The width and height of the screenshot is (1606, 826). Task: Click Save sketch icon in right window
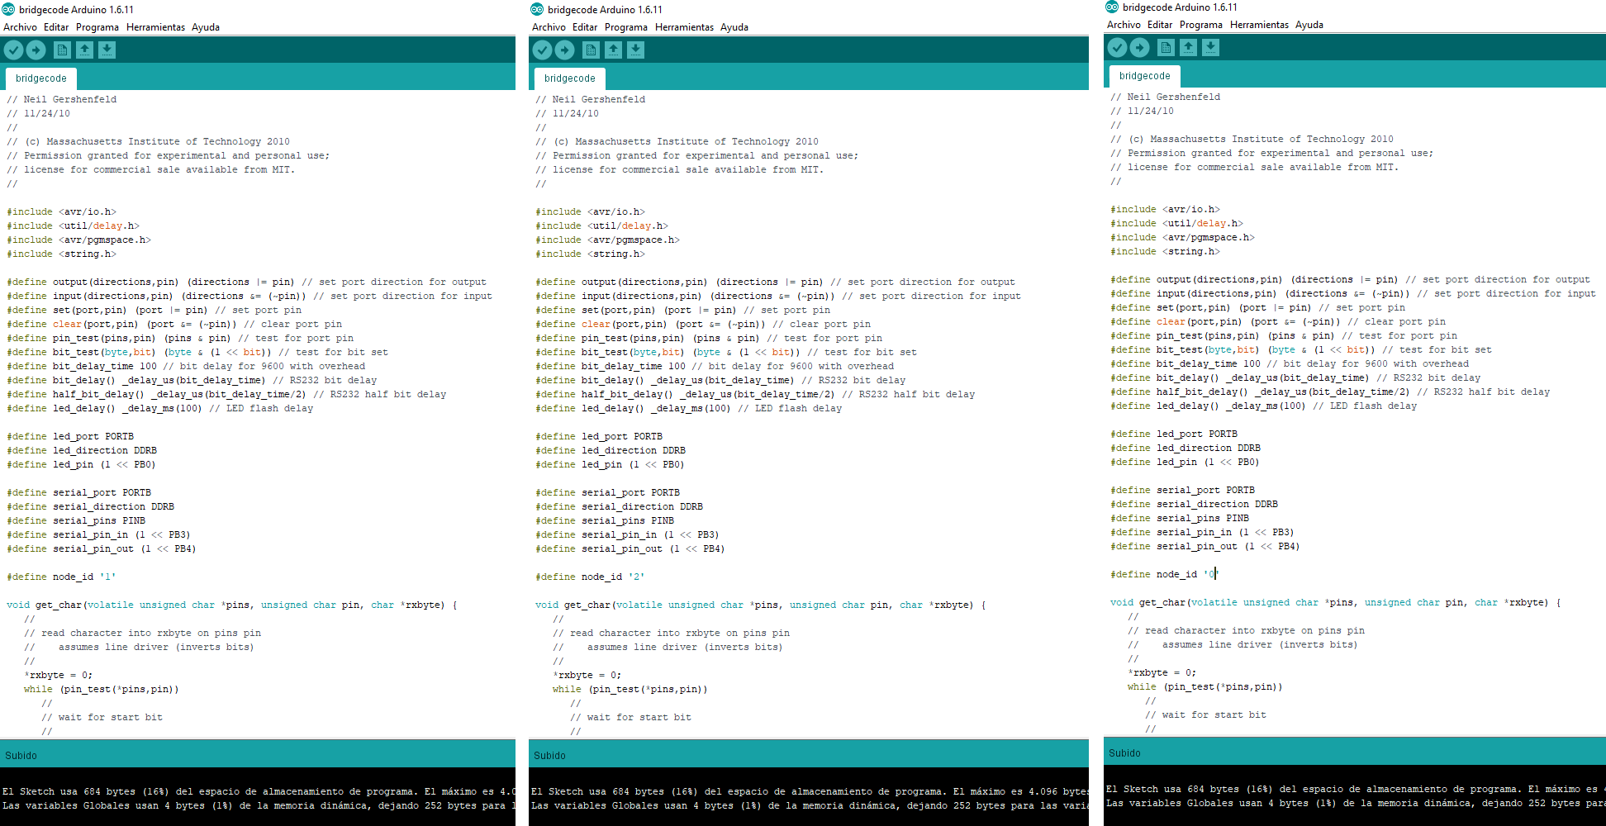1210,47
